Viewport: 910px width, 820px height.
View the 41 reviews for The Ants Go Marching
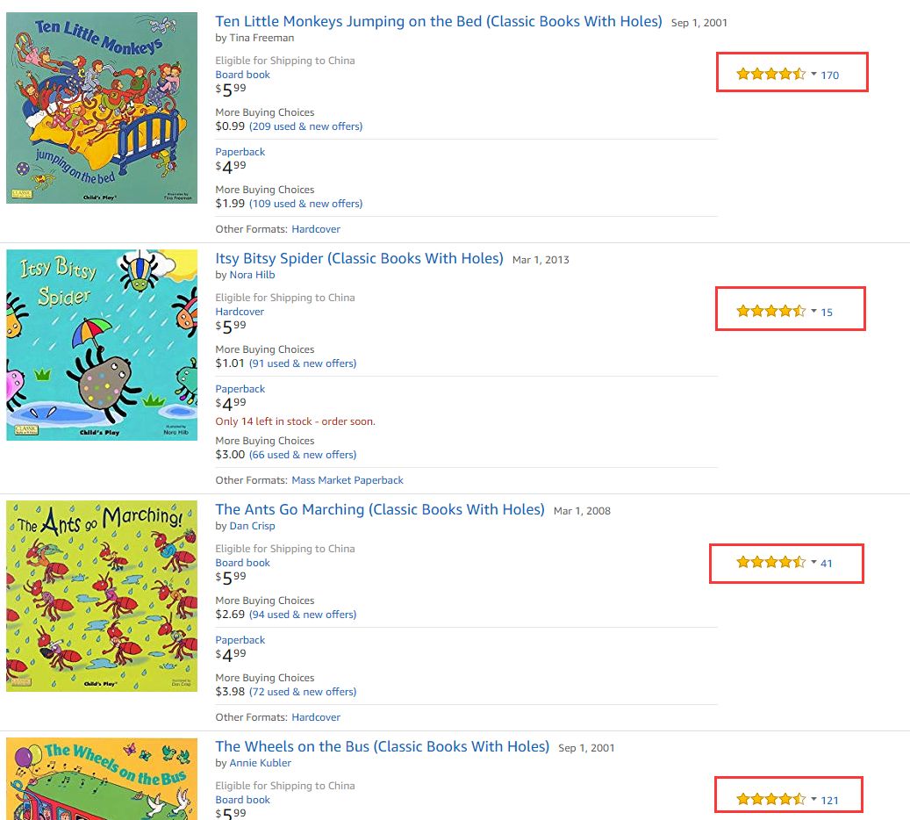(x=827, y=564)
